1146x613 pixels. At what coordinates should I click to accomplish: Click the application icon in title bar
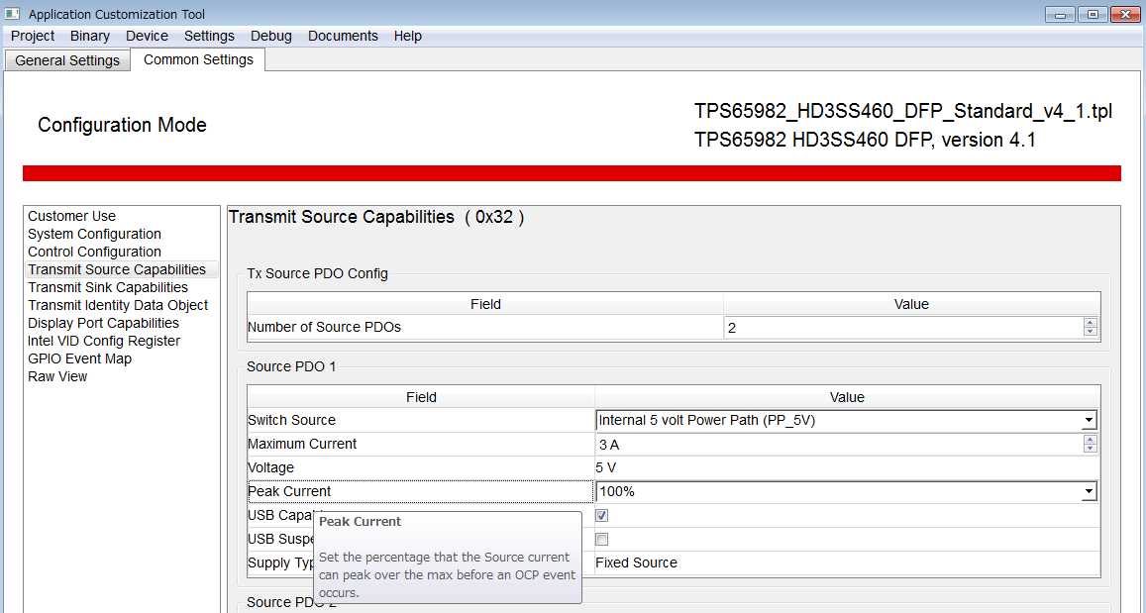(x=12, y=14)
